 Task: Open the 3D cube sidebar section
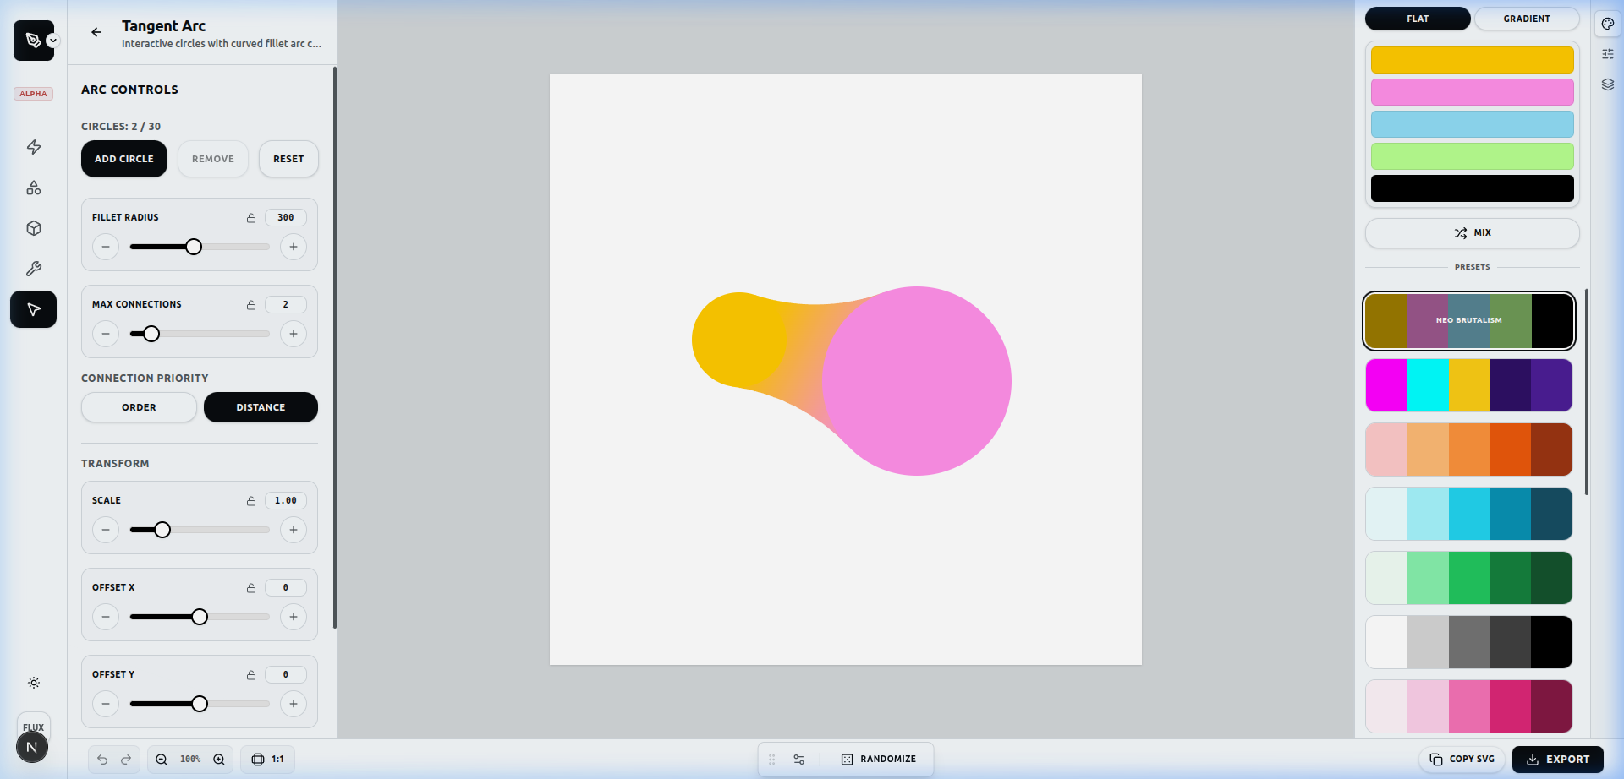34,228
